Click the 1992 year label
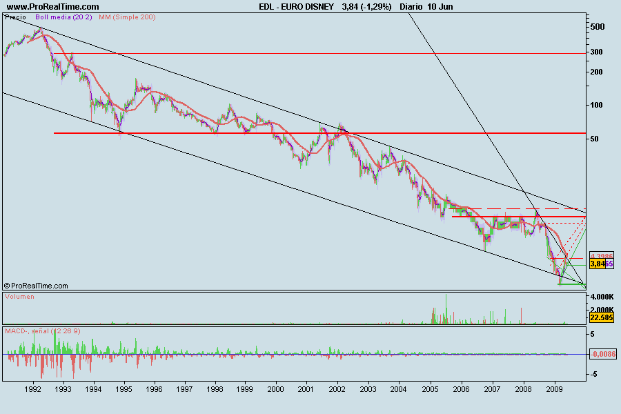 click(x=33, y=389)
